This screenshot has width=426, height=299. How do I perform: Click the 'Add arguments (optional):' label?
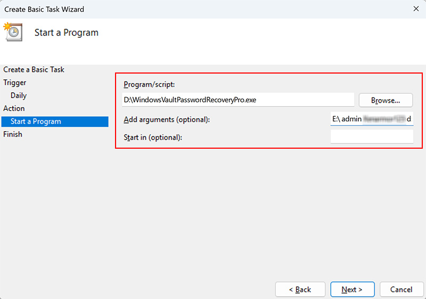167,120
